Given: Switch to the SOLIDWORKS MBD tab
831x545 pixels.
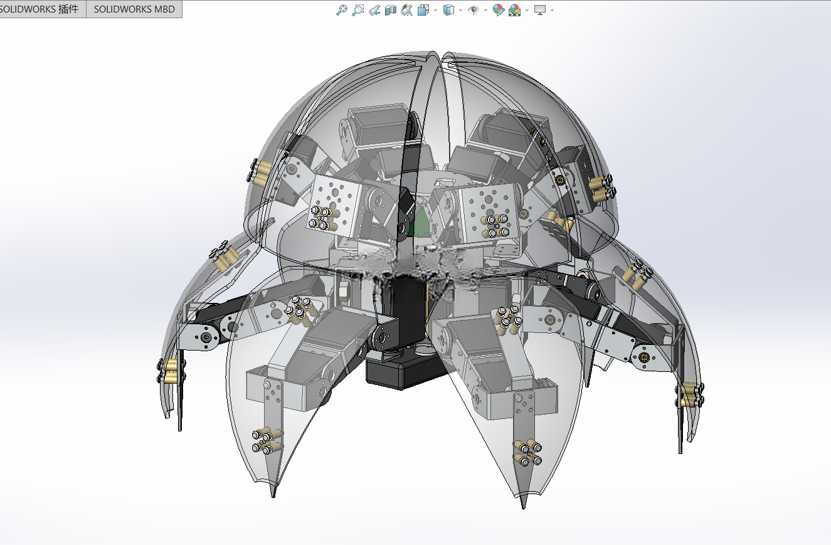Looking at the screenshot, I should 134,9.
